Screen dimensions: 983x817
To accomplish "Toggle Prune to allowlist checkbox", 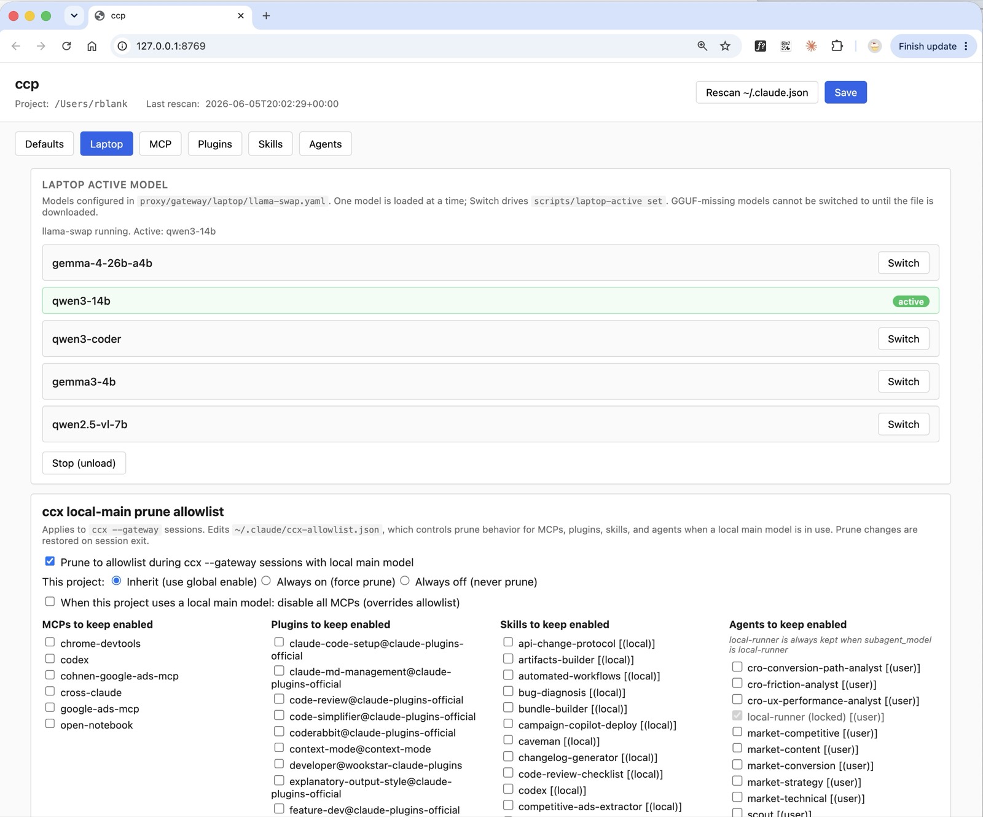I will (x=50, y=561).
